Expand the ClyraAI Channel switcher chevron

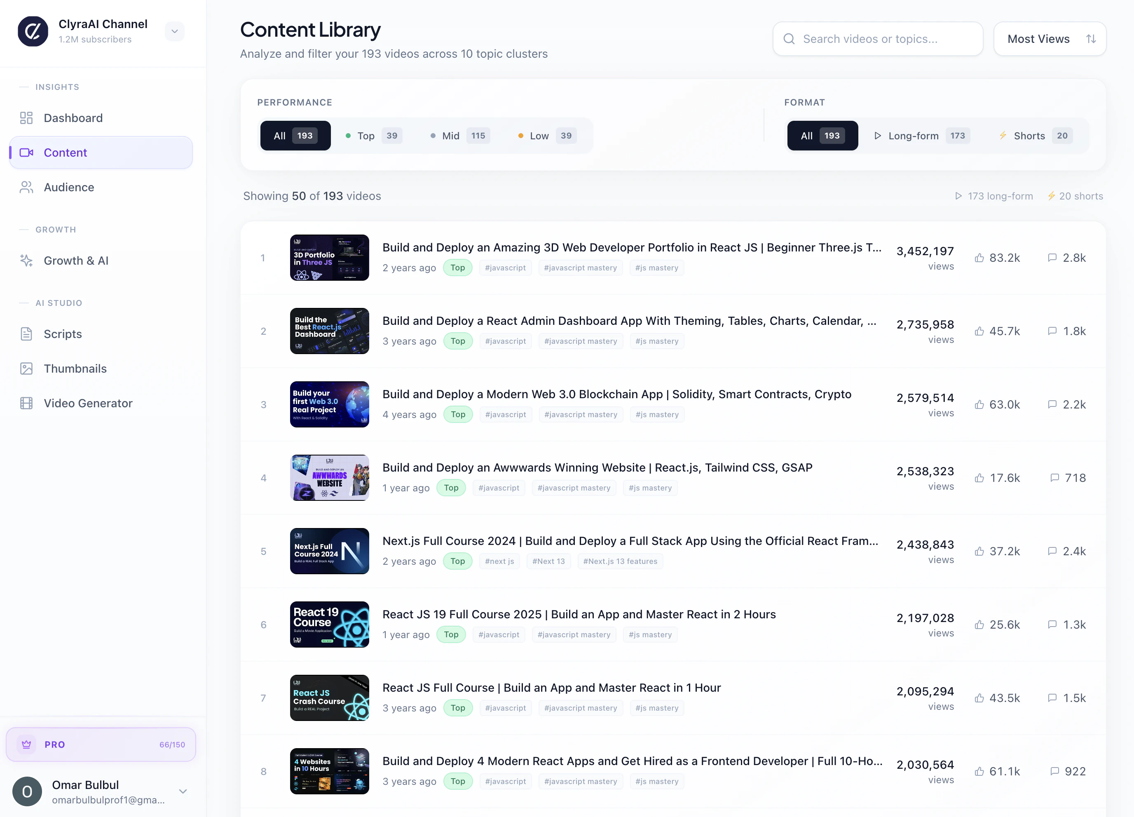174,31
